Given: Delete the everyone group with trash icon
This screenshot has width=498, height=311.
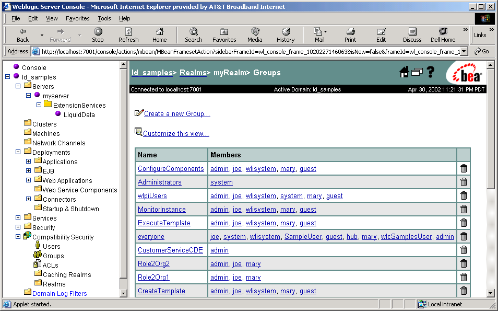Looking at the screenshot, I should [464, 237].
